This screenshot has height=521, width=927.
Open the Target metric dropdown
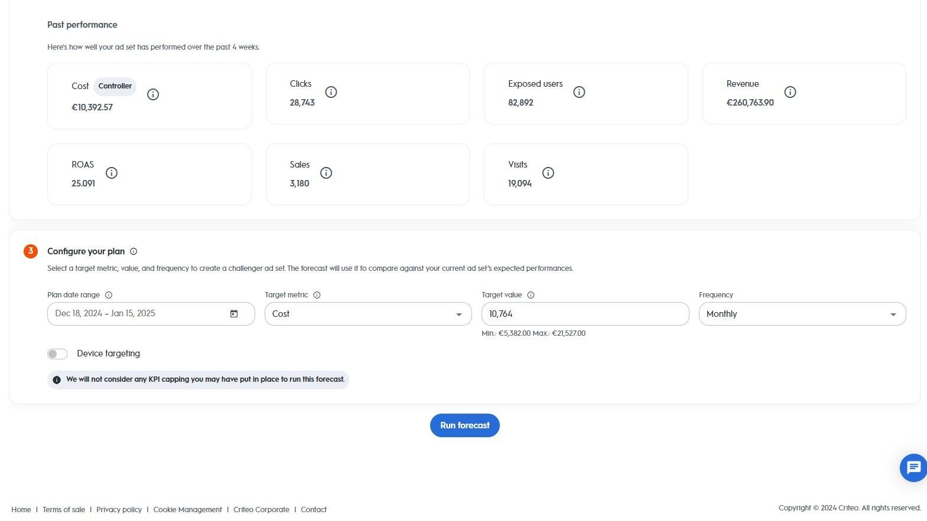click(x=367, y=314)
